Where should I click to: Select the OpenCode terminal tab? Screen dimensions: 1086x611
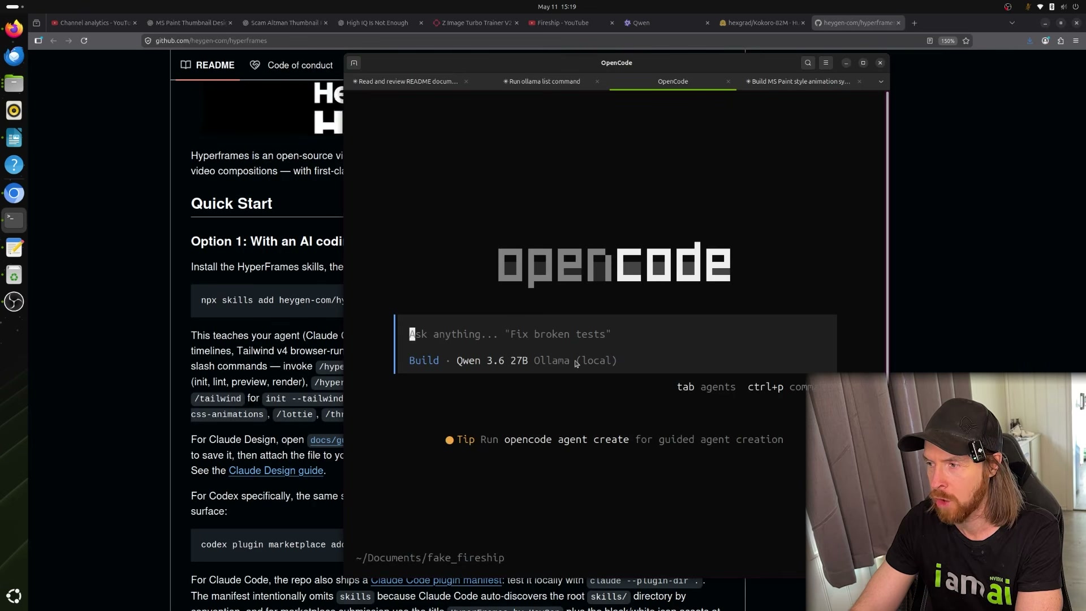pos(673,81)
